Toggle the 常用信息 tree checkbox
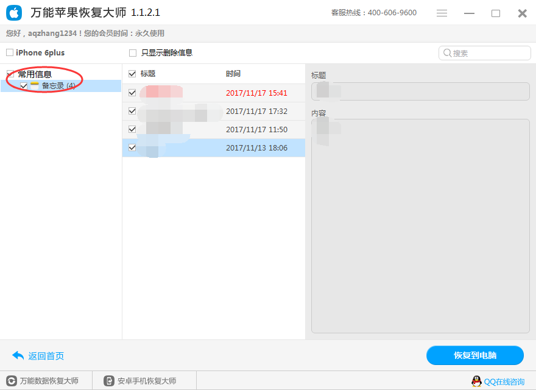The image size is (536, 390). pyautogui.click(x=10, y=74)
